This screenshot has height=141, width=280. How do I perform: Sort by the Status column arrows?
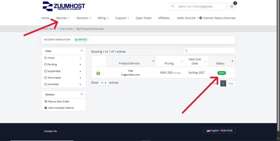(x=232, y=61)
